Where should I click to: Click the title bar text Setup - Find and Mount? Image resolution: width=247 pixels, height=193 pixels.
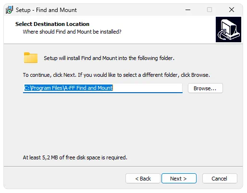point(46,10)
